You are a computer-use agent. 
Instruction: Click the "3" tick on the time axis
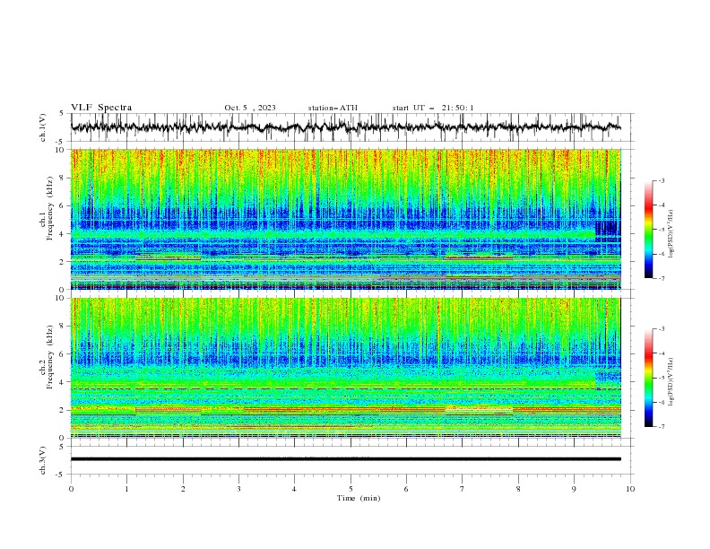pos(238,489)
